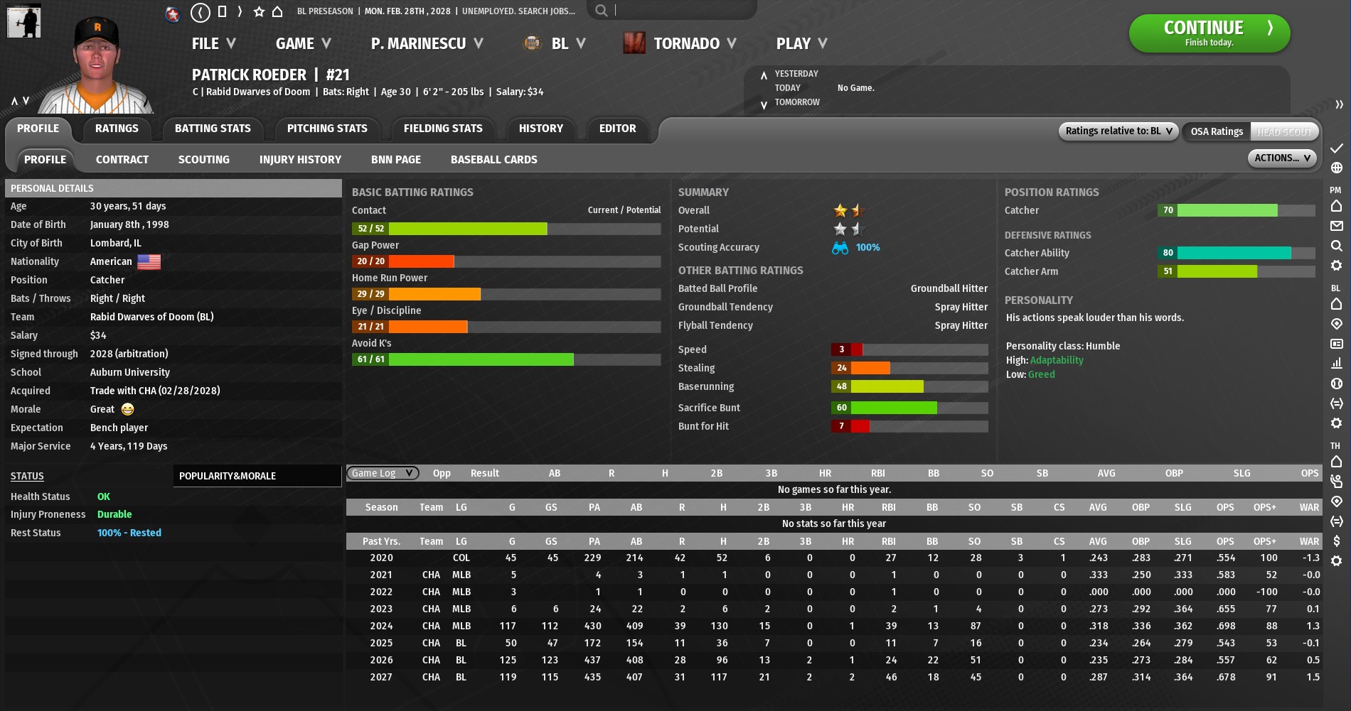Switch to the HISTORY tab
Viewport: 1351px width, 711px height.
click(541, 129)
